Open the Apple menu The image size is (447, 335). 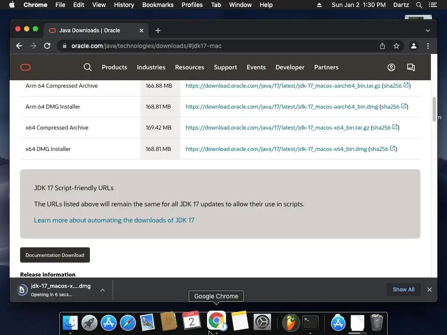pyautogui.click(x=12, y=5)
